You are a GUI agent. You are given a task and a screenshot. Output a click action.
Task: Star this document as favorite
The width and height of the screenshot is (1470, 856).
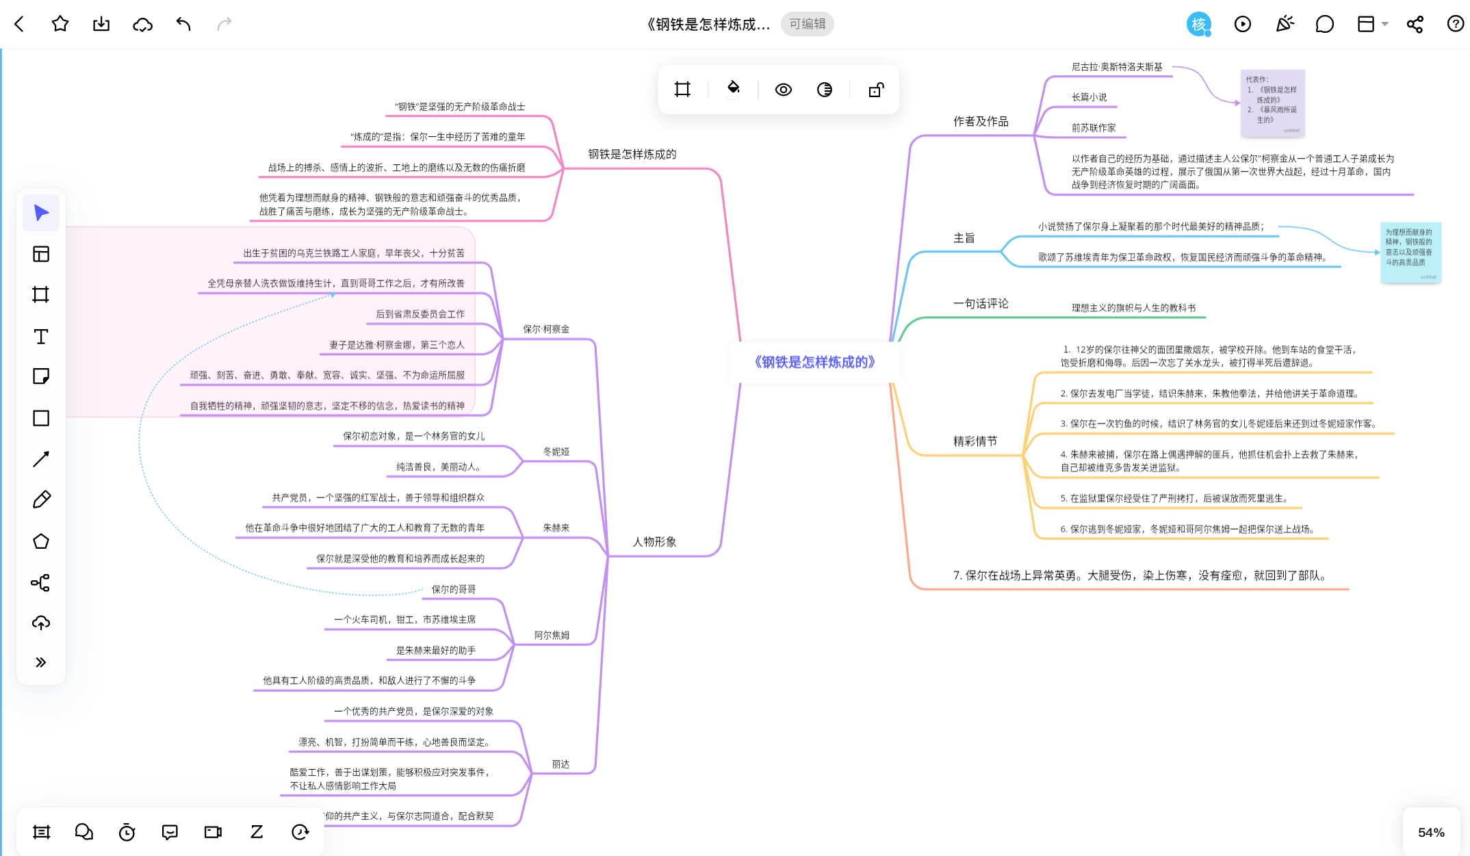pyautogui.click(x=60, y=24)
